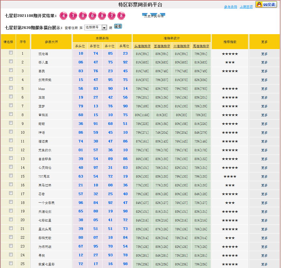Click the last pink lottery ball in the results

point(121,16)
